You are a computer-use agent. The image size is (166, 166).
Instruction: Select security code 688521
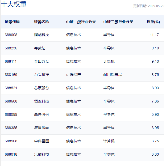(11, 88)
